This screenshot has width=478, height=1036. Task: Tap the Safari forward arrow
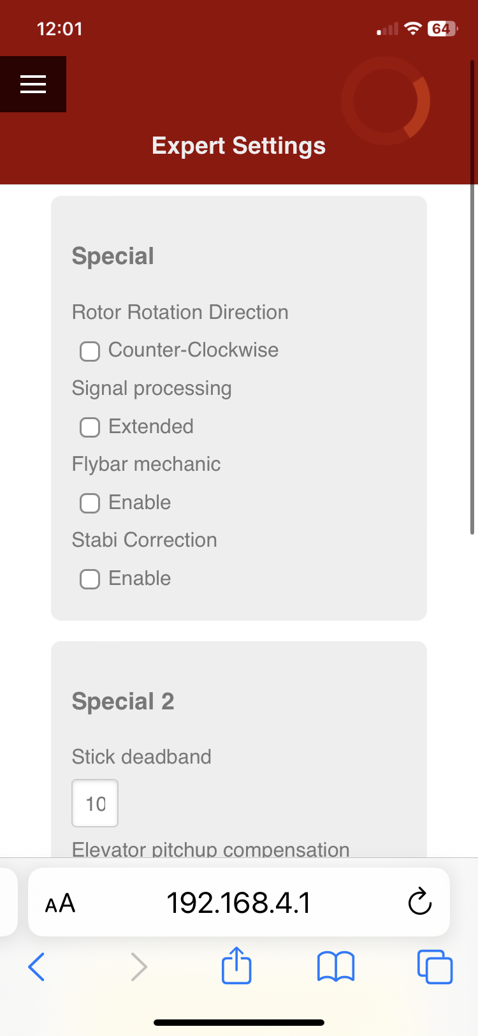point(138,966)
